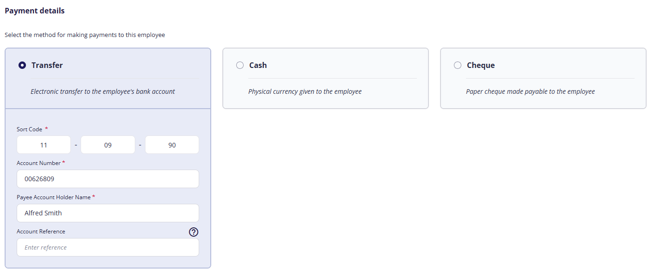Click the Enter reference input box
This screenshot has width=654, height=275.
108,247
